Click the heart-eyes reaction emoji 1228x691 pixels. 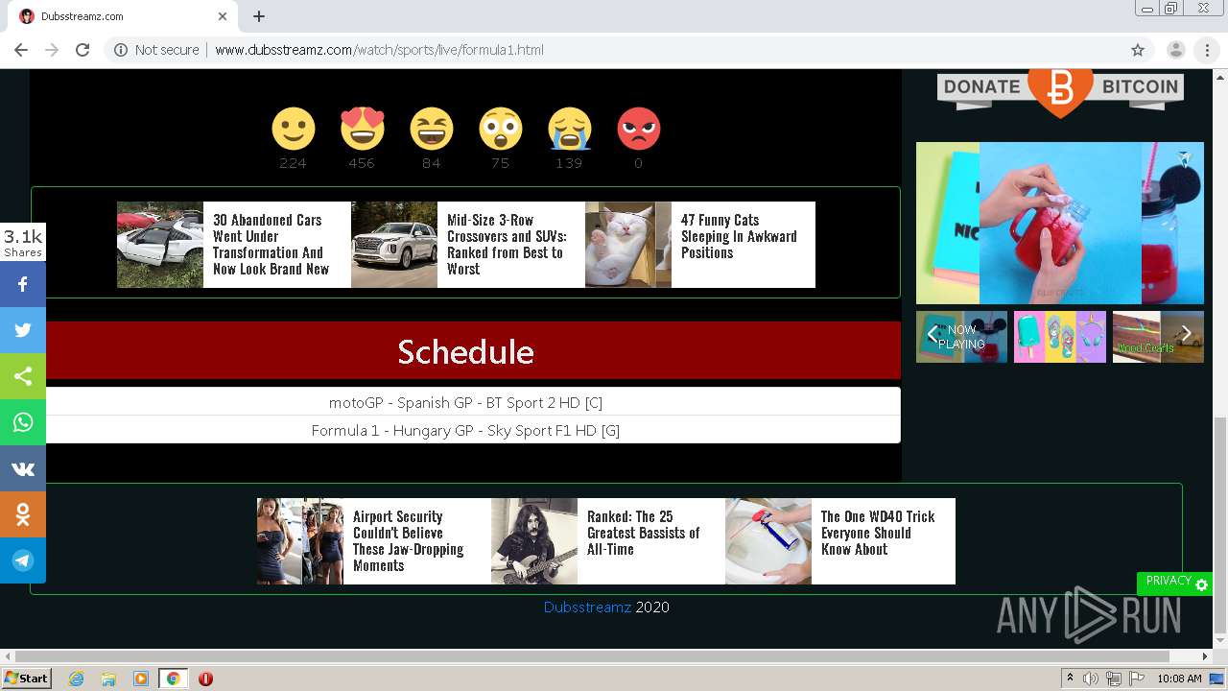point(362,129)
